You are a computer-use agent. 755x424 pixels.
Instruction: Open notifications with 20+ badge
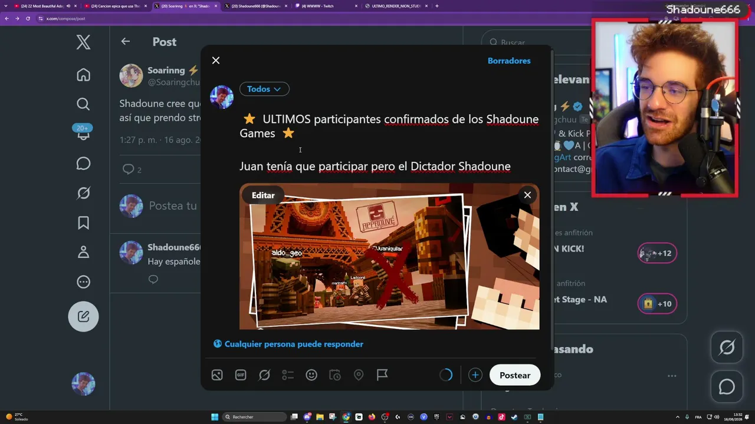(83, 132)
